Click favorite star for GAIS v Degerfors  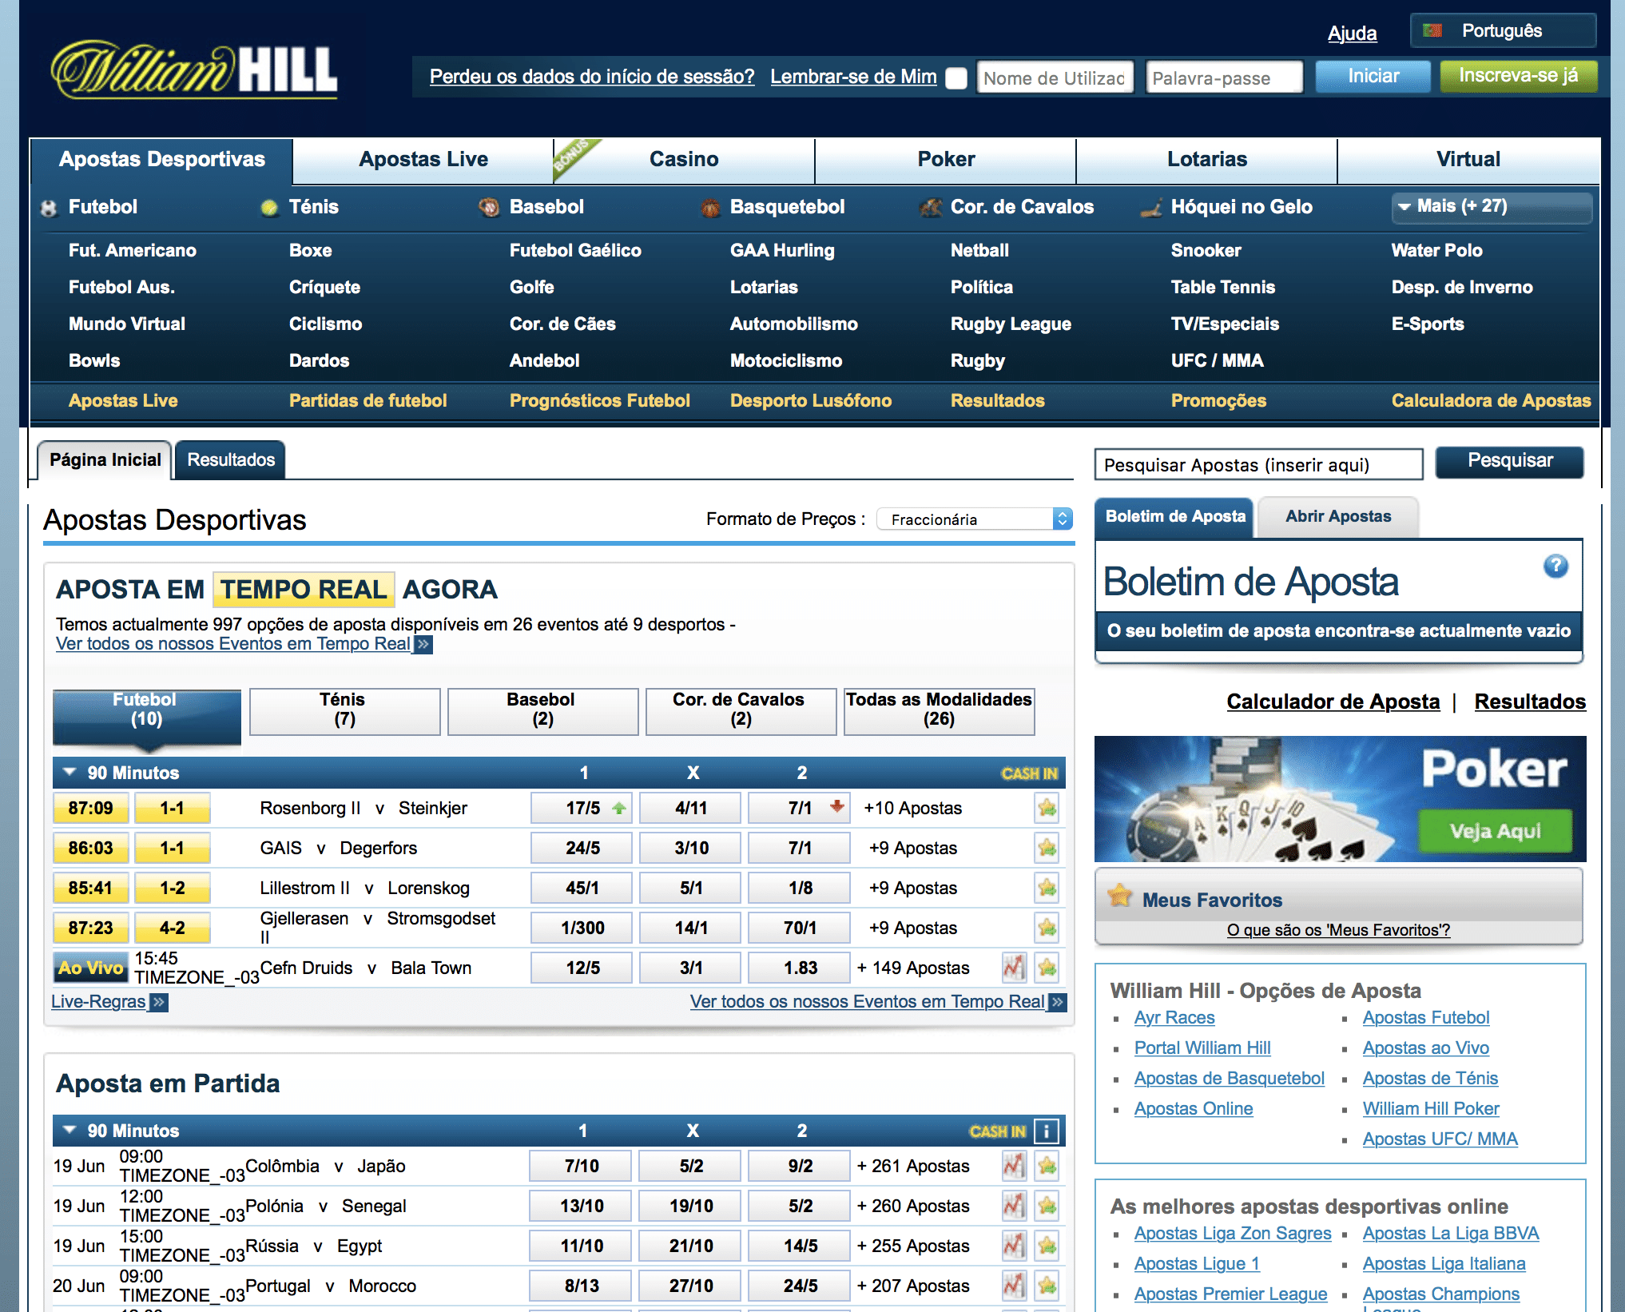click(x=1047, y=848)
